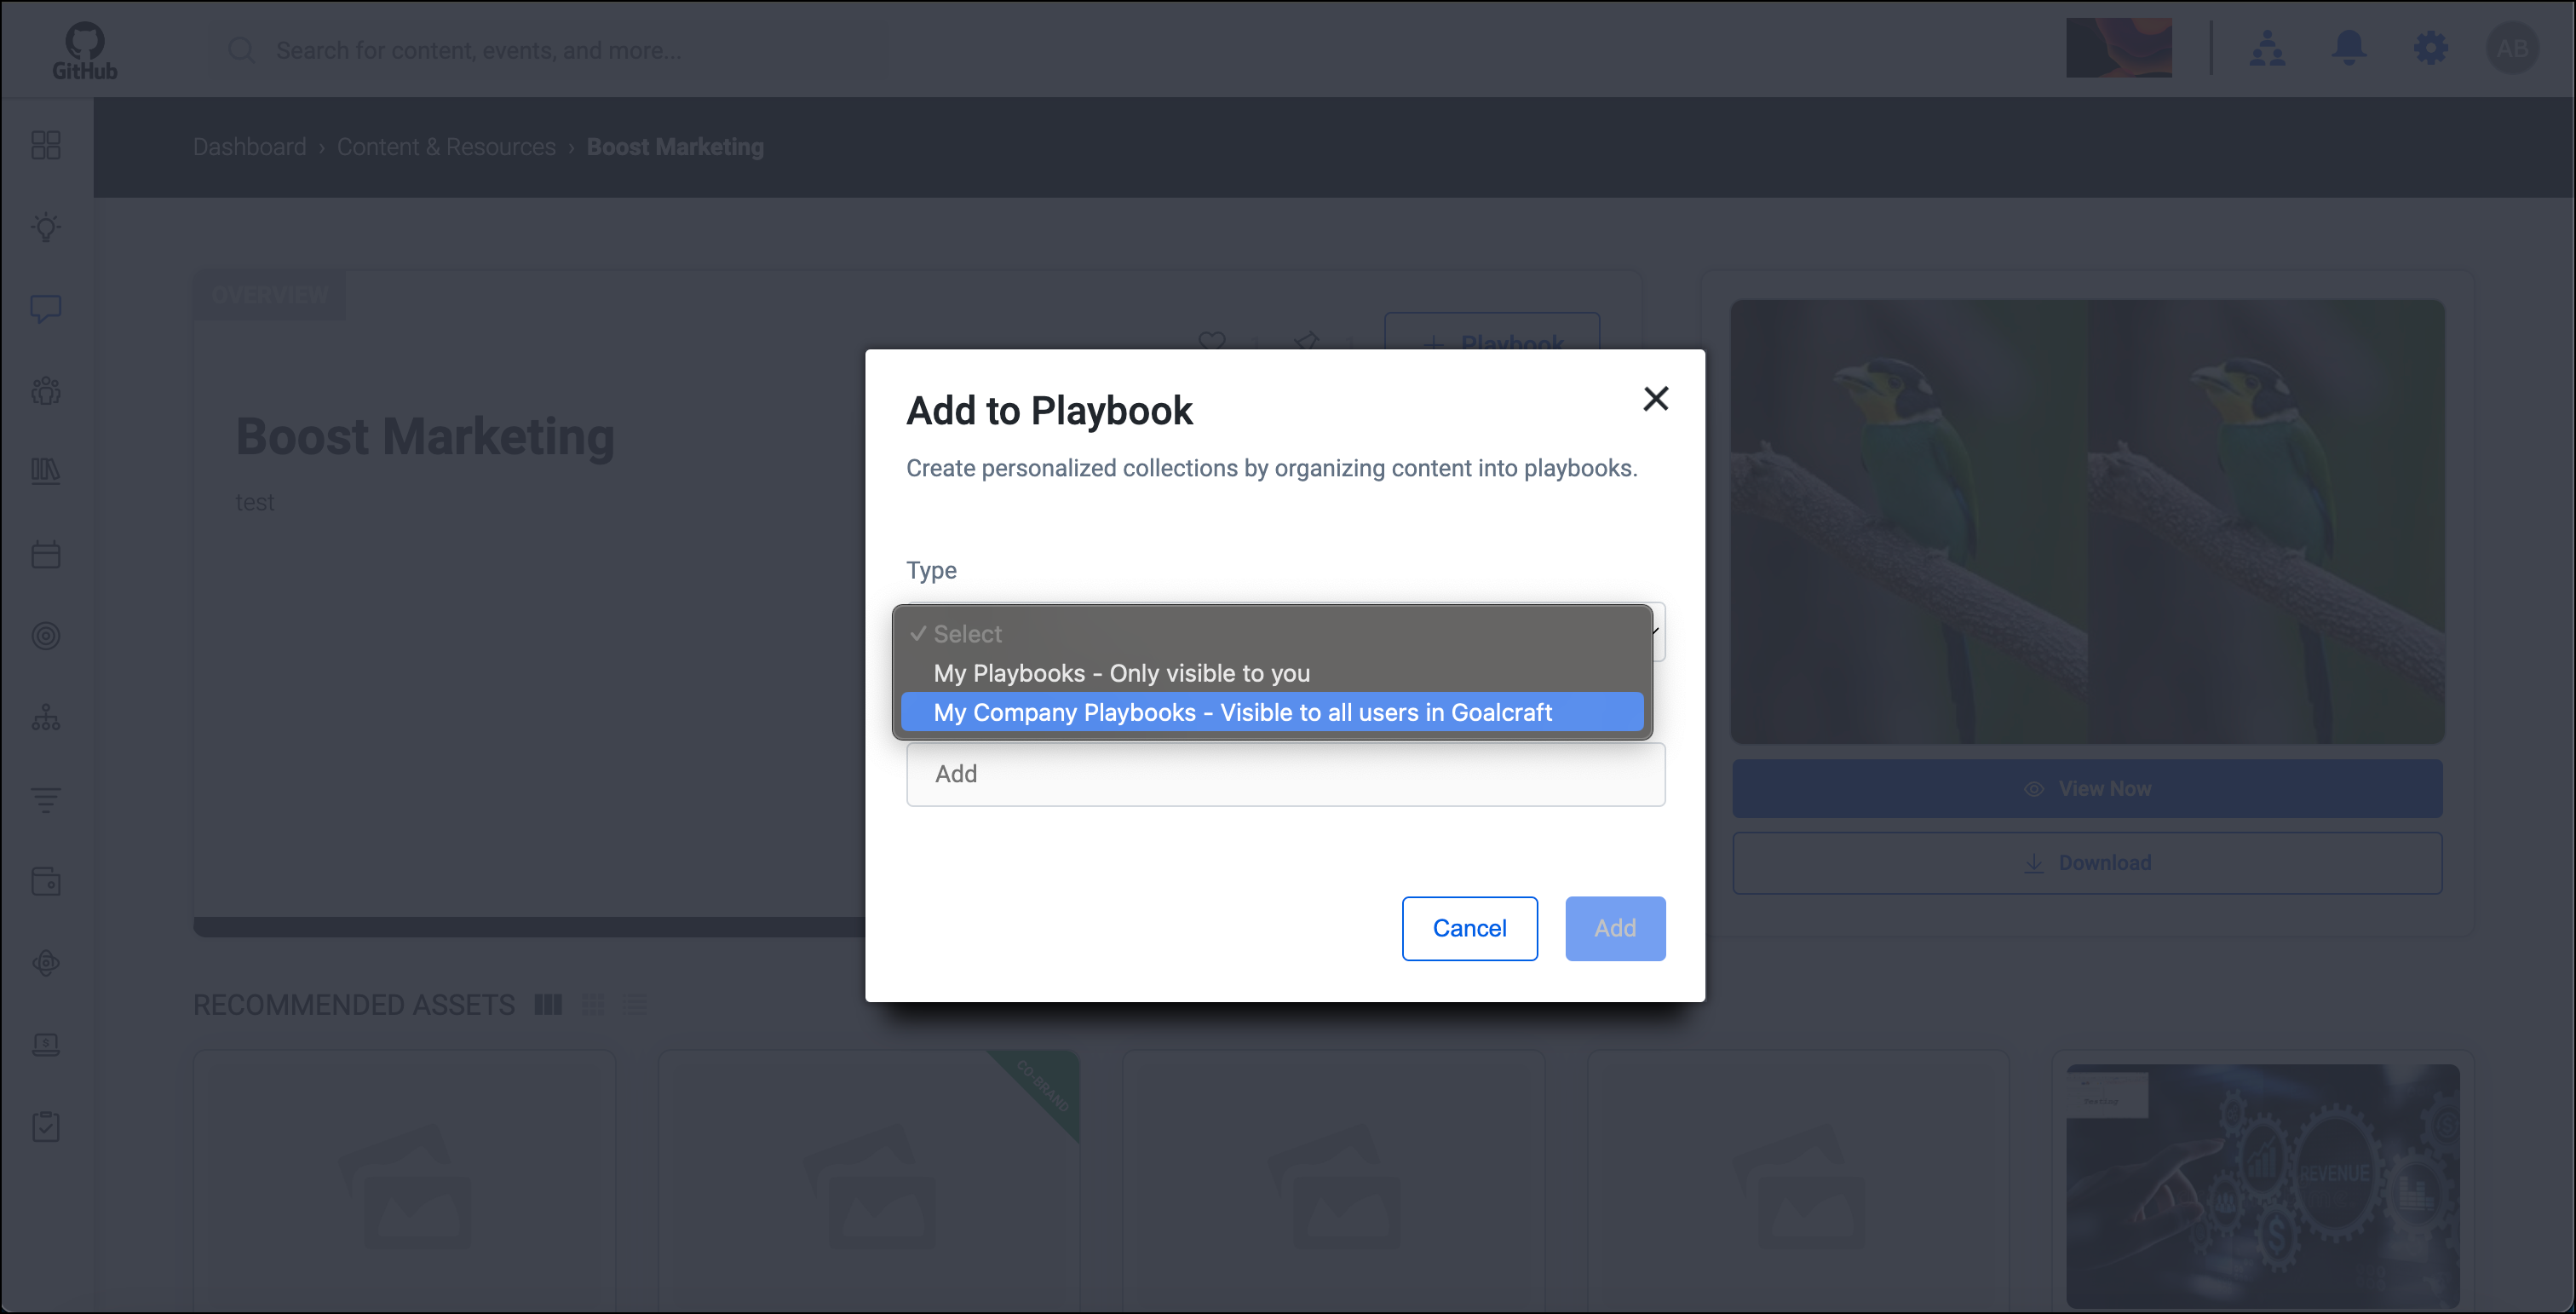Open the chat bubble sidebar icon

[46, 309]
